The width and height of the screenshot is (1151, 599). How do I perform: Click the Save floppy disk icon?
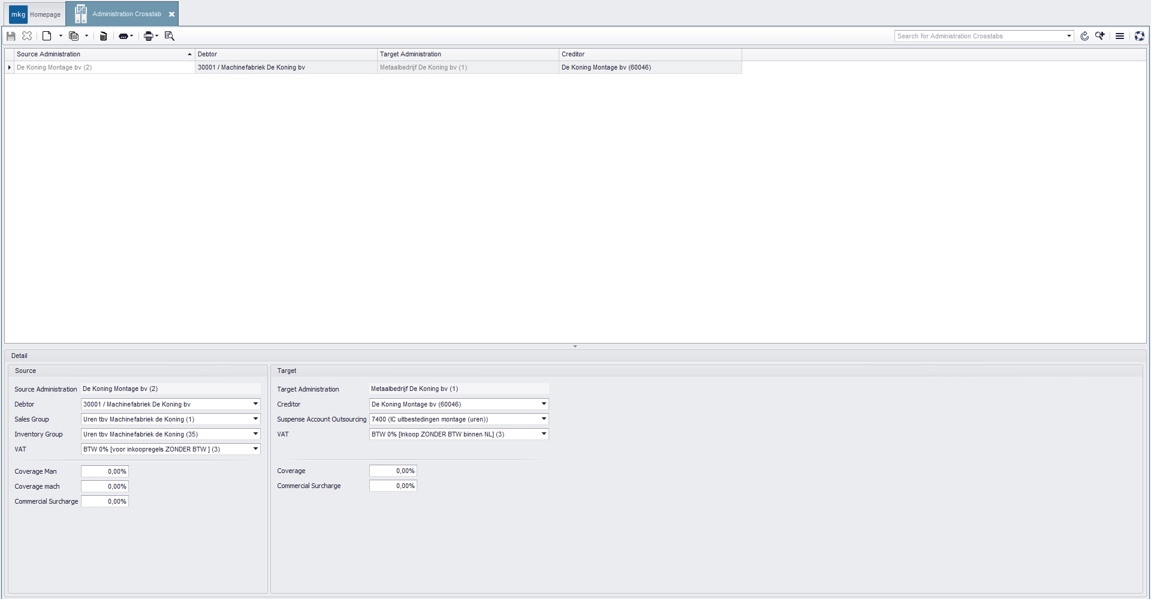[11, 36]
